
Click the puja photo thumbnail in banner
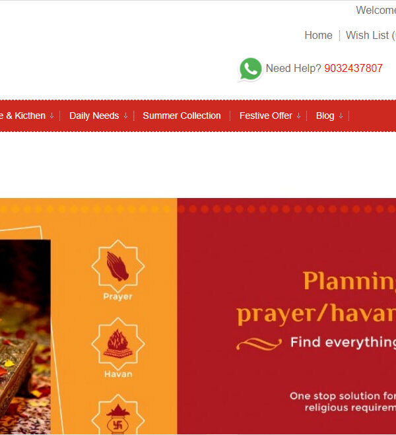click(25, 337)
